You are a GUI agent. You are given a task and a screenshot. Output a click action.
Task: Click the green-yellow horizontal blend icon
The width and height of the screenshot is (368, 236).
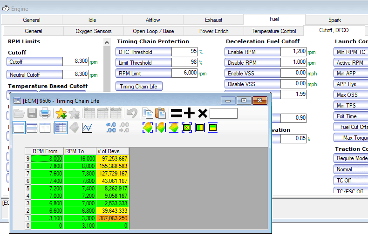coord(200,128)
